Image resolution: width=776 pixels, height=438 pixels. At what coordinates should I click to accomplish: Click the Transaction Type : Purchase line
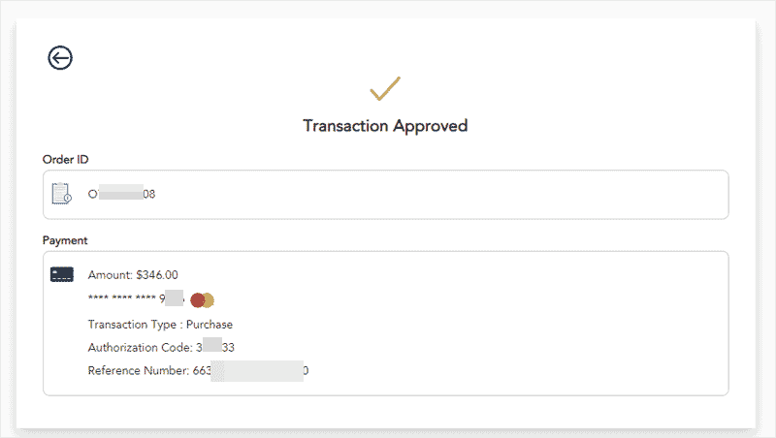160,325
